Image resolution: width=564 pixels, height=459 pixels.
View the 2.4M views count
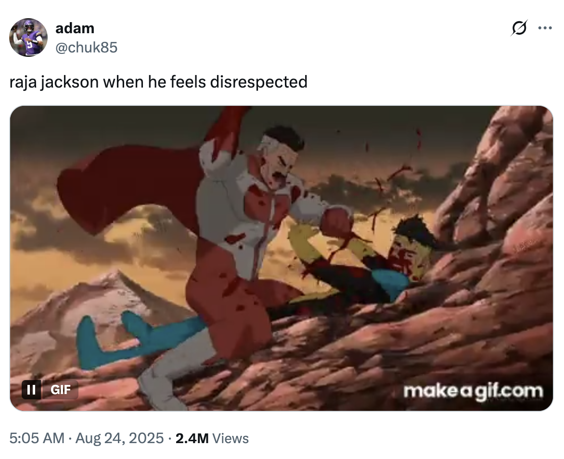[x=192, y=438]
